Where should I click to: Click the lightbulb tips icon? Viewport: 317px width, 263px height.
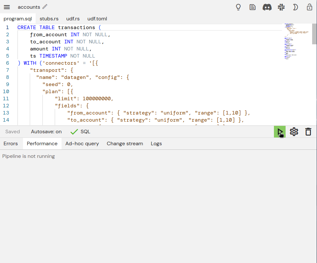coord(238,7)
